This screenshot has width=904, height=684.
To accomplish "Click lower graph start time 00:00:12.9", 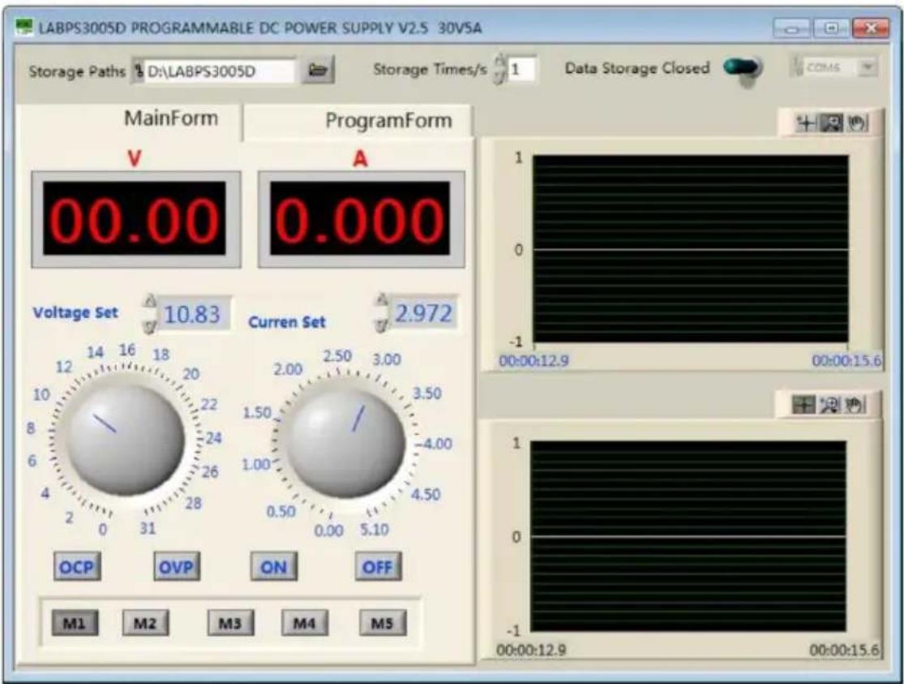I will (x=532, y=650).
